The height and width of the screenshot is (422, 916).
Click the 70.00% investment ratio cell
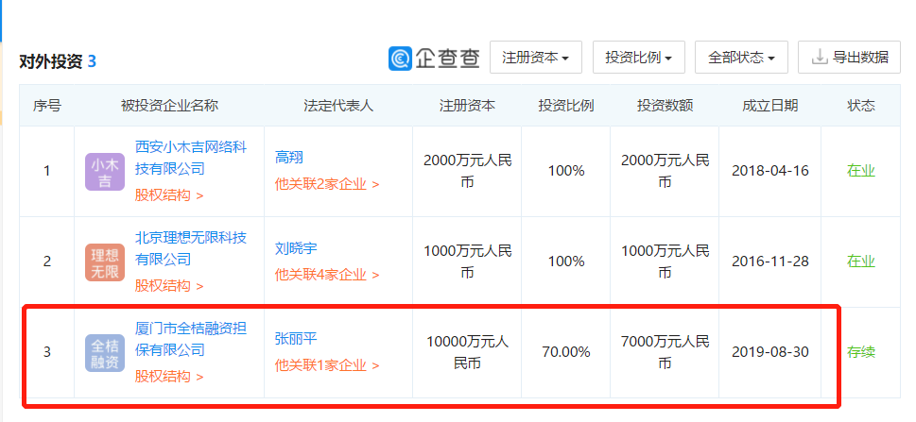point(566,352)
